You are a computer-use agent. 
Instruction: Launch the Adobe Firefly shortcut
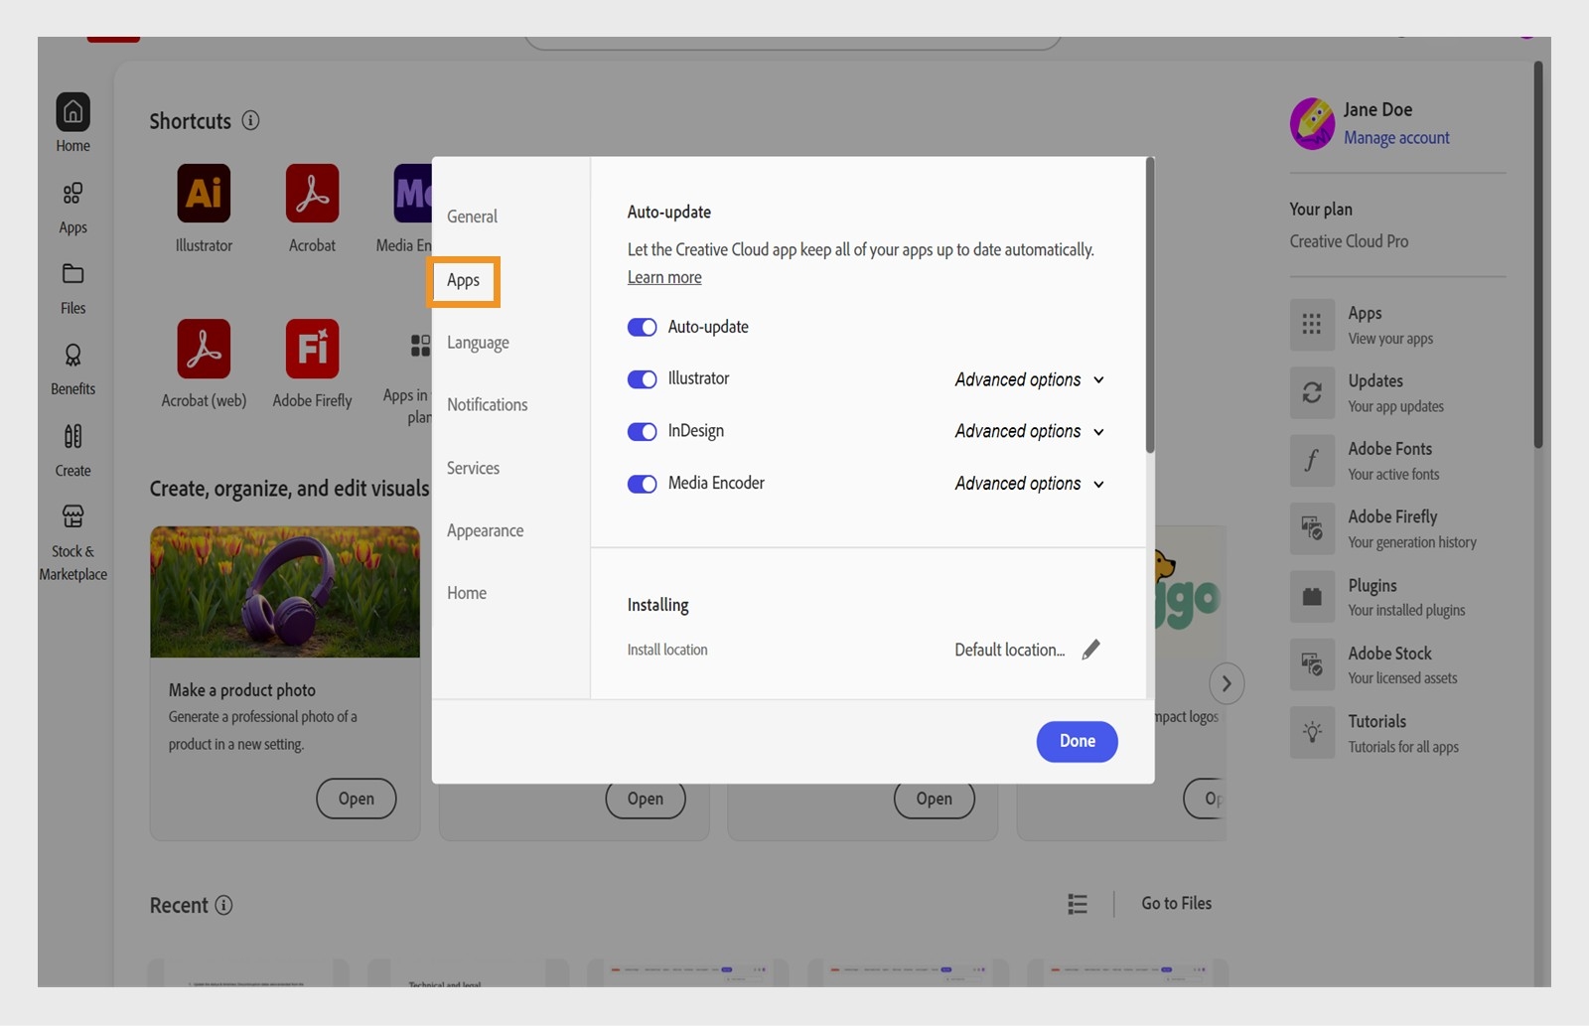[x=311, y=349]
